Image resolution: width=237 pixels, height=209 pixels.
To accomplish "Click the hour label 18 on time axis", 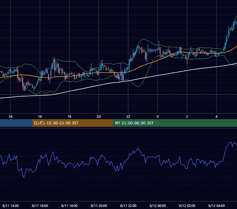I will tap(69, 117).
